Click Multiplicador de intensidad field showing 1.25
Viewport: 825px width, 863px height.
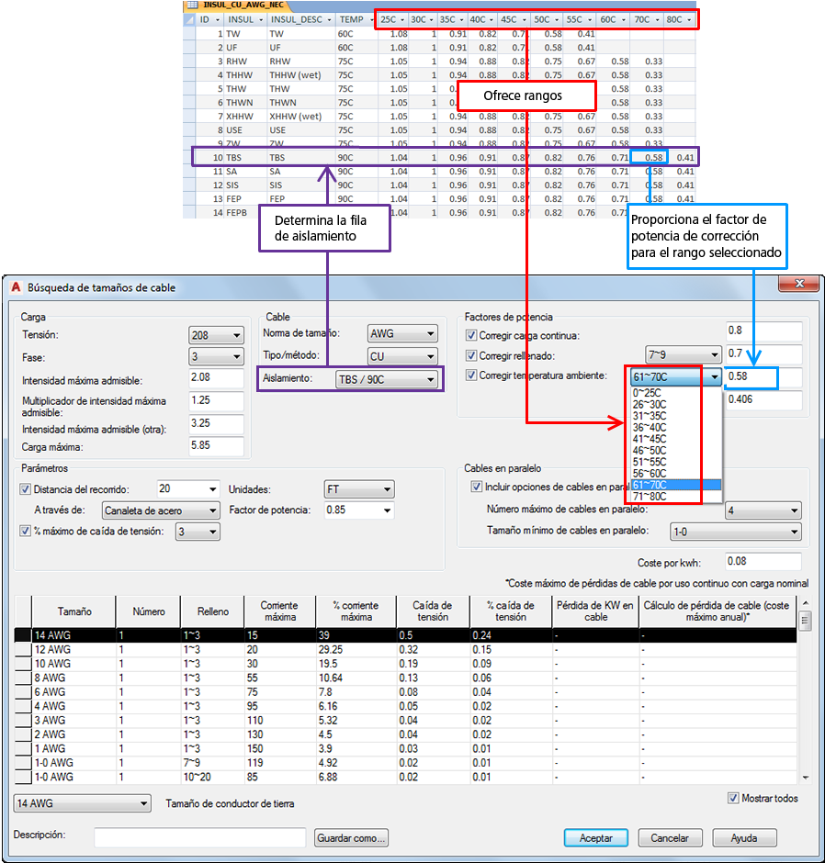tap(216, 400)
